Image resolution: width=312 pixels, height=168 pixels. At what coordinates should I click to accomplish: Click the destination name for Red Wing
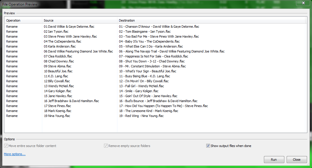(142, 116)
